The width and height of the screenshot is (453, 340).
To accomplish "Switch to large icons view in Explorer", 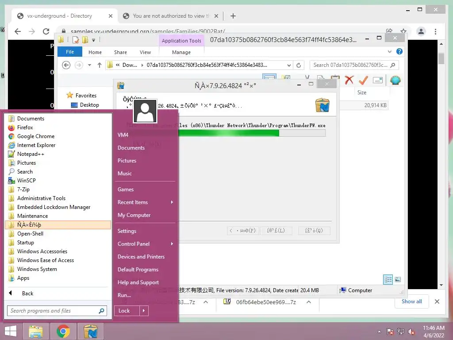I will [398, 279].
